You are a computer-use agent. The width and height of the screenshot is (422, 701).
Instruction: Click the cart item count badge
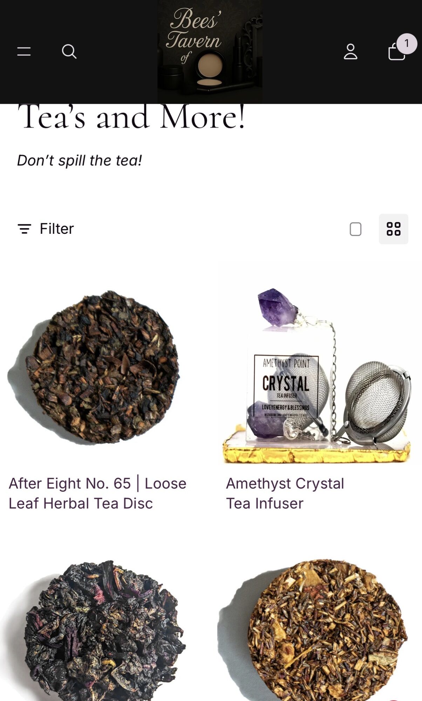pos(407,43)
